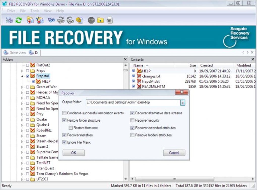Click the recover marked files checkmark icon
Screen dimensions: 257x190
[40, 20]
